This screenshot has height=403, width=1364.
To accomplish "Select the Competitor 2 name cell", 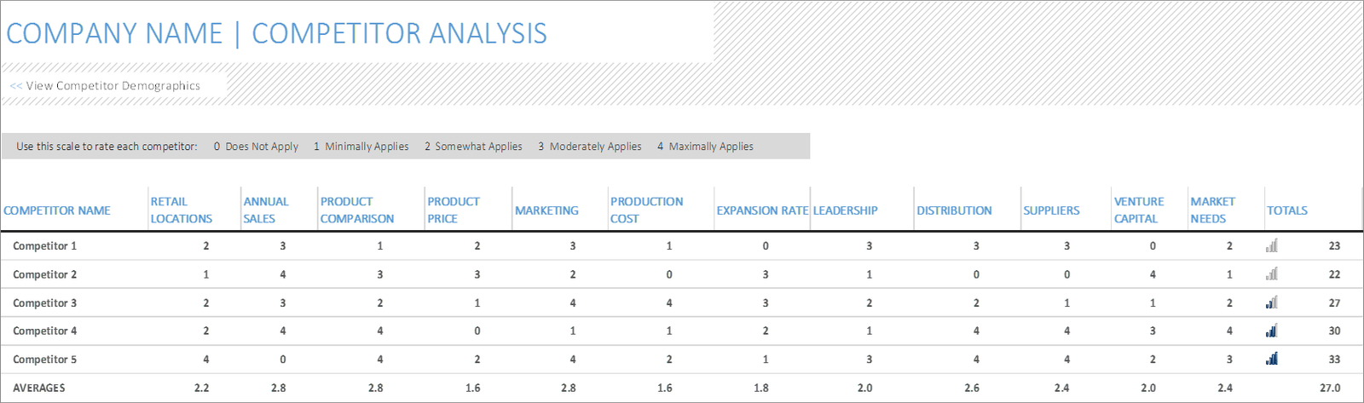I will pyautogui.click(x=44, y=274).
